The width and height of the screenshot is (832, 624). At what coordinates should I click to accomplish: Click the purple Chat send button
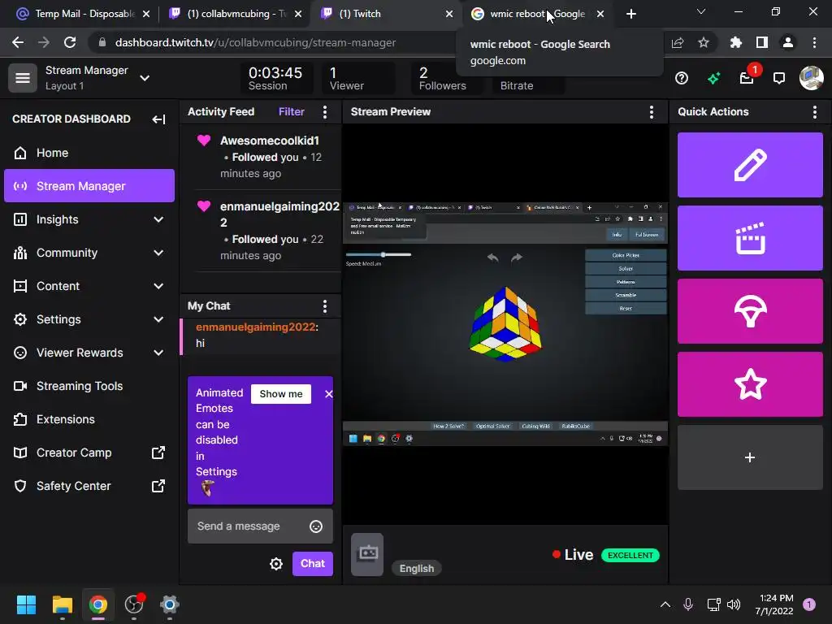coord(313,564)
